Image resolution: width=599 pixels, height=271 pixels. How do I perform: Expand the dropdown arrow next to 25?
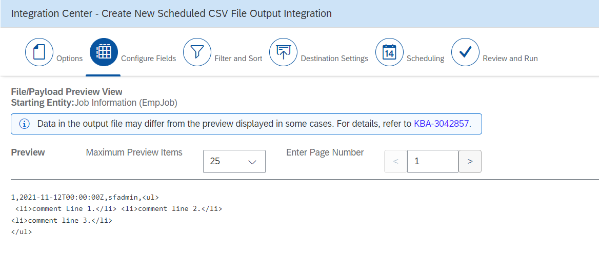point(252,162)
